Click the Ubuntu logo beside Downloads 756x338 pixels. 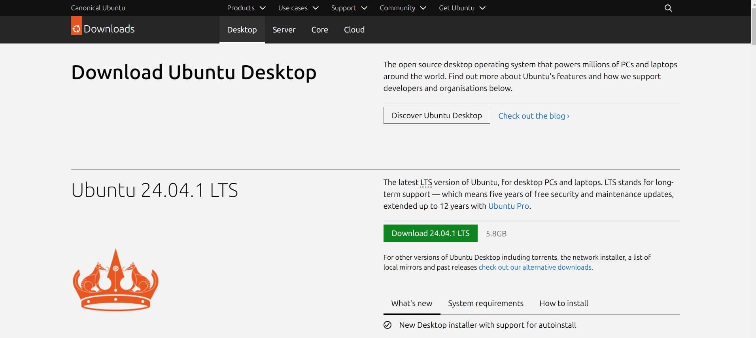76,25
